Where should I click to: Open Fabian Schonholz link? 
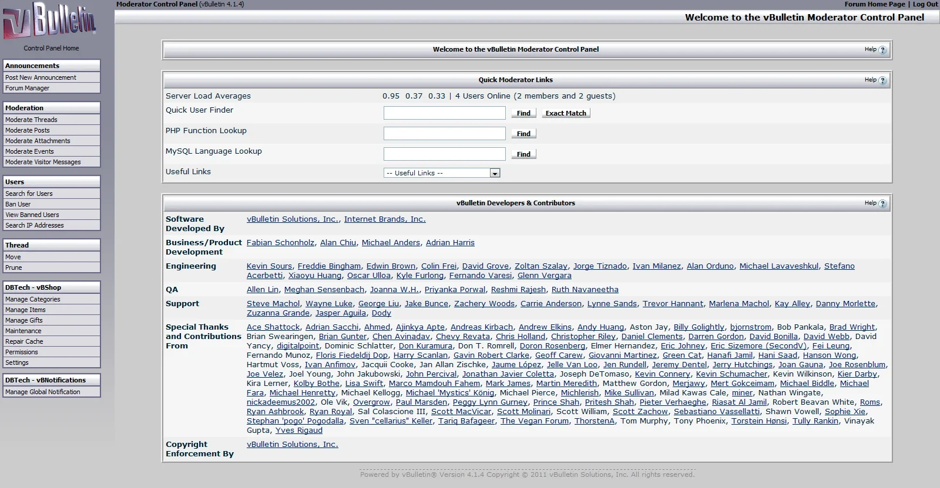tap(280, 242)
